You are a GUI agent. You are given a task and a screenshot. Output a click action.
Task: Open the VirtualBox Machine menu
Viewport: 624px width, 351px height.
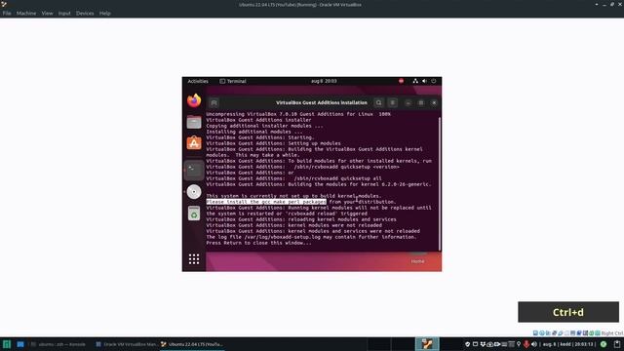(26, 13)
